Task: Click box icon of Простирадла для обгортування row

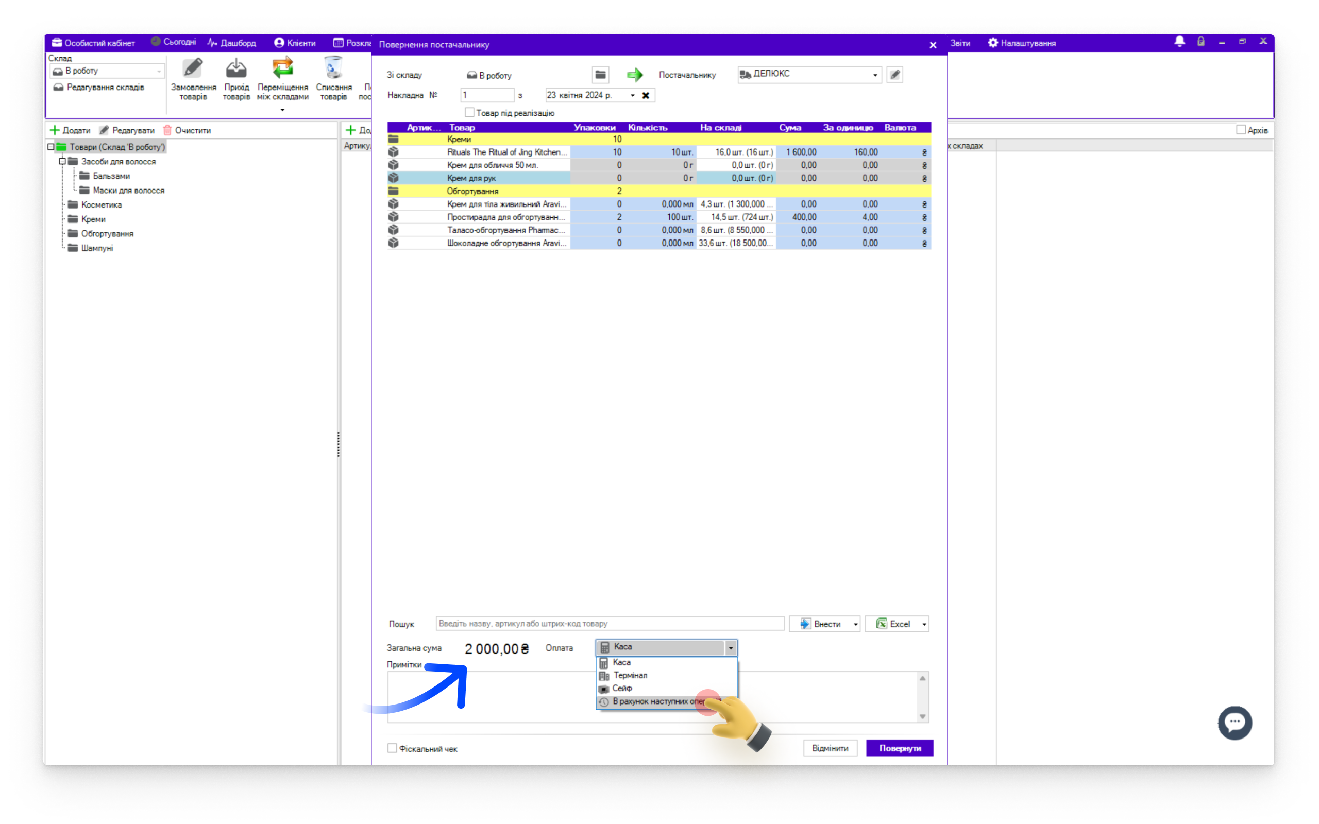Action: pos(393,217)
